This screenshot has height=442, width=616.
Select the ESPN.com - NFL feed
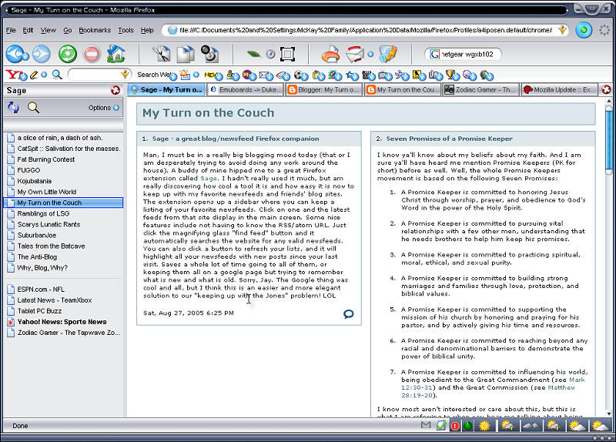click(x=41, y=290)
